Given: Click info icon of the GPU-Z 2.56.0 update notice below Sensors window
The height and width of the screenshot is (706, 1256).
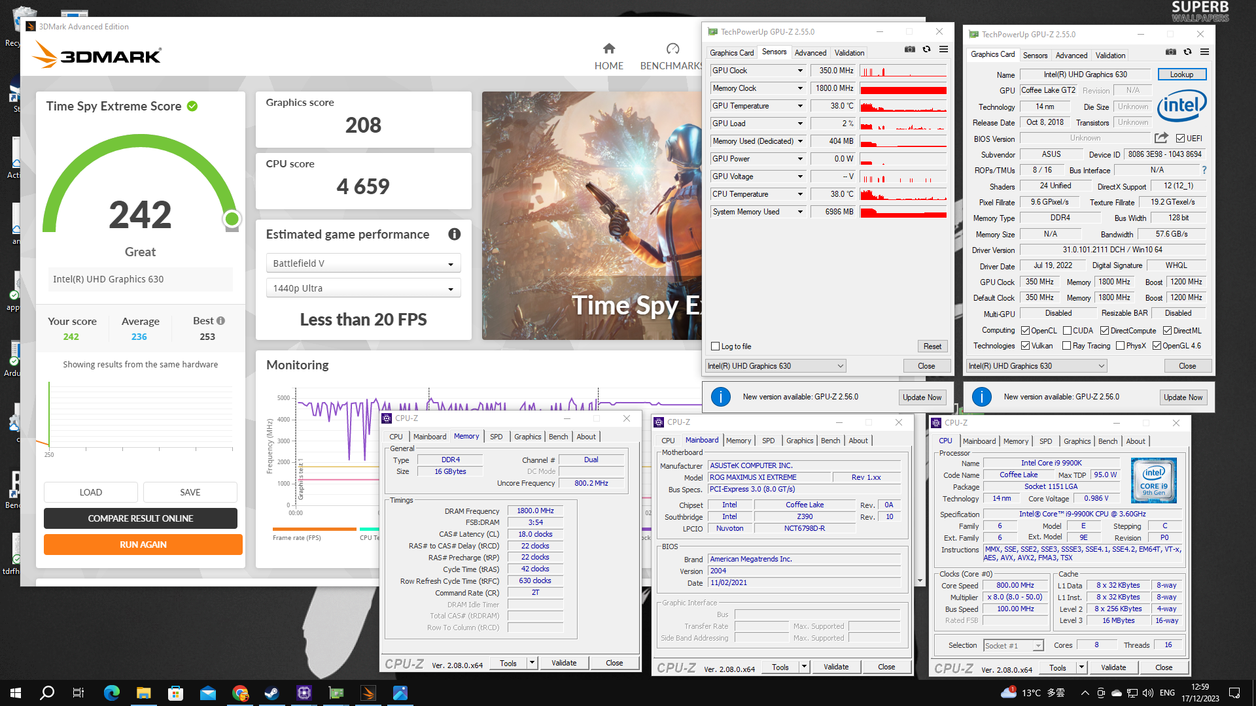Looking at the screenshot, I should pos(721,397).
